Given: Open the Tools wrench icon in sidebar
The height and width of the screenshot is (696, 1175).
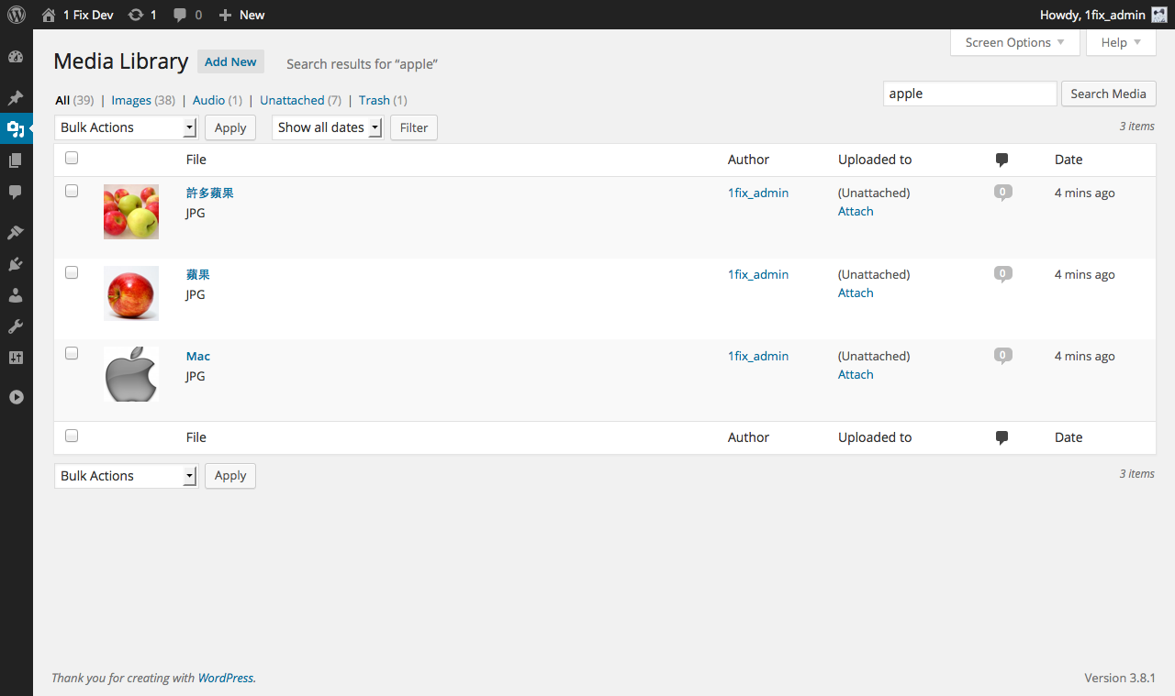Looking at the screenshot, I should [x=16, y=326].
